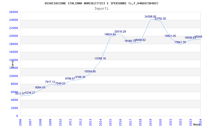Select the 24308.00 peak value label
Screen dimensions: 203x127
tap(150, 17)
